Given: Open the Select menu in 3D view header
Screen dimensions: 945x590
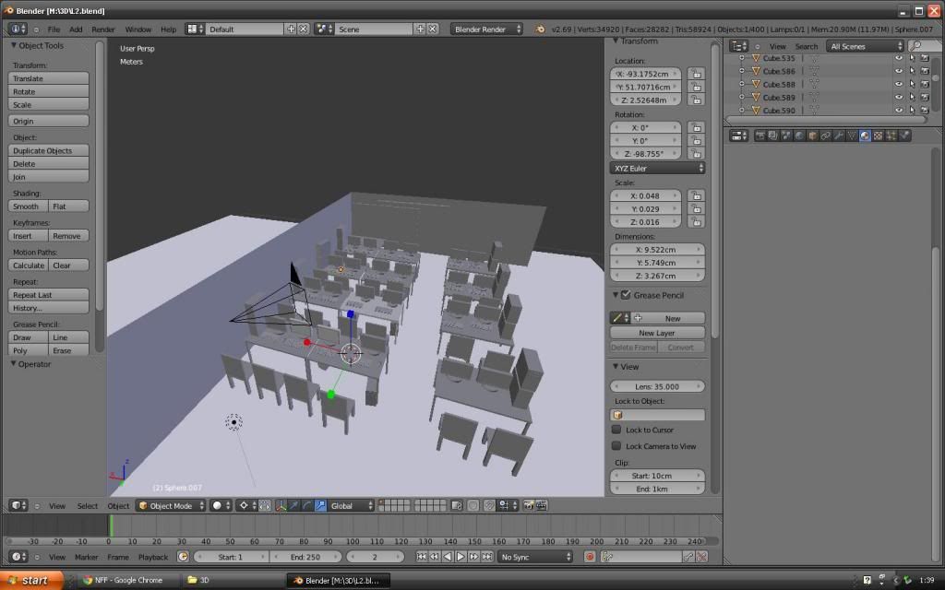Looking at the screenshot, I should 87,505.
